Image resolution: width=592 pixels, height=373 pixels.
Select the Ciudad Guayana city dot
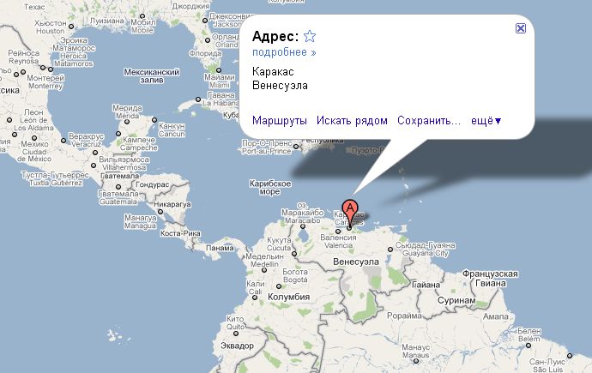(390, 250)
